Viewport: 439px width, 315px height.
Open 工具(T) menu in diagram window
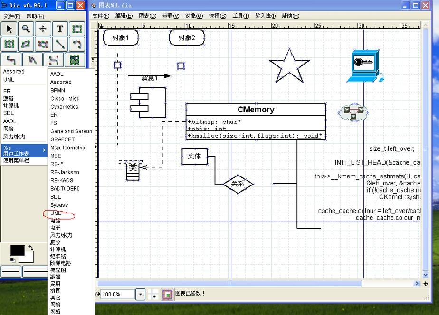pos(241,16)
